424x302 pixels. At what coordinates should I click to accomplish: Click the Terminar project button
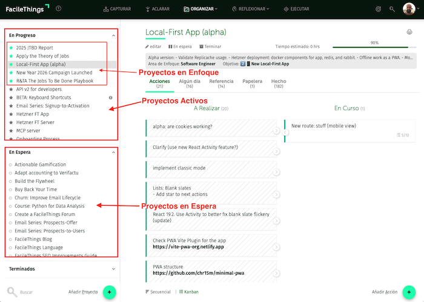[210, 47]
